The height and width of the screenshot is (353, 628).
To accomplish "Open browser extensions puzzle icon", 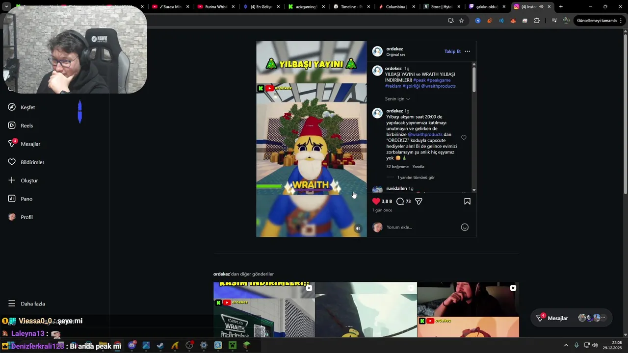I will point(537,21).
